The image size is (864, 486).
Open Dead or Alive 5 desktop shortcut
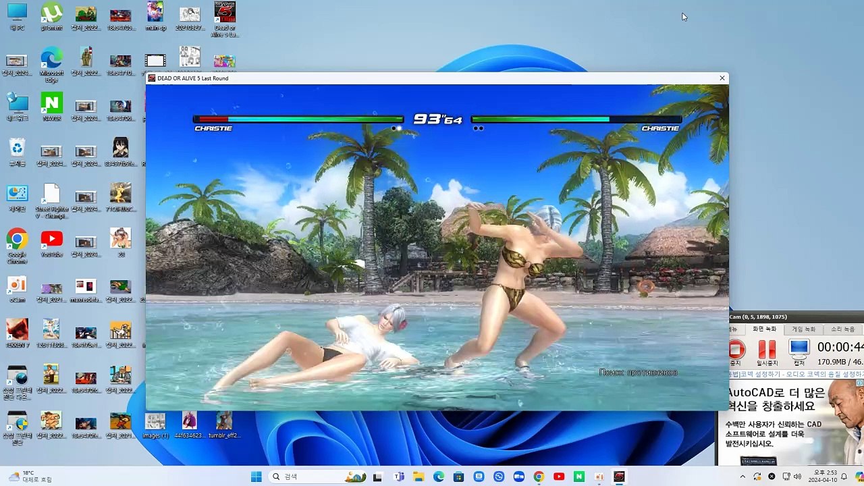[x=224, y=20]
